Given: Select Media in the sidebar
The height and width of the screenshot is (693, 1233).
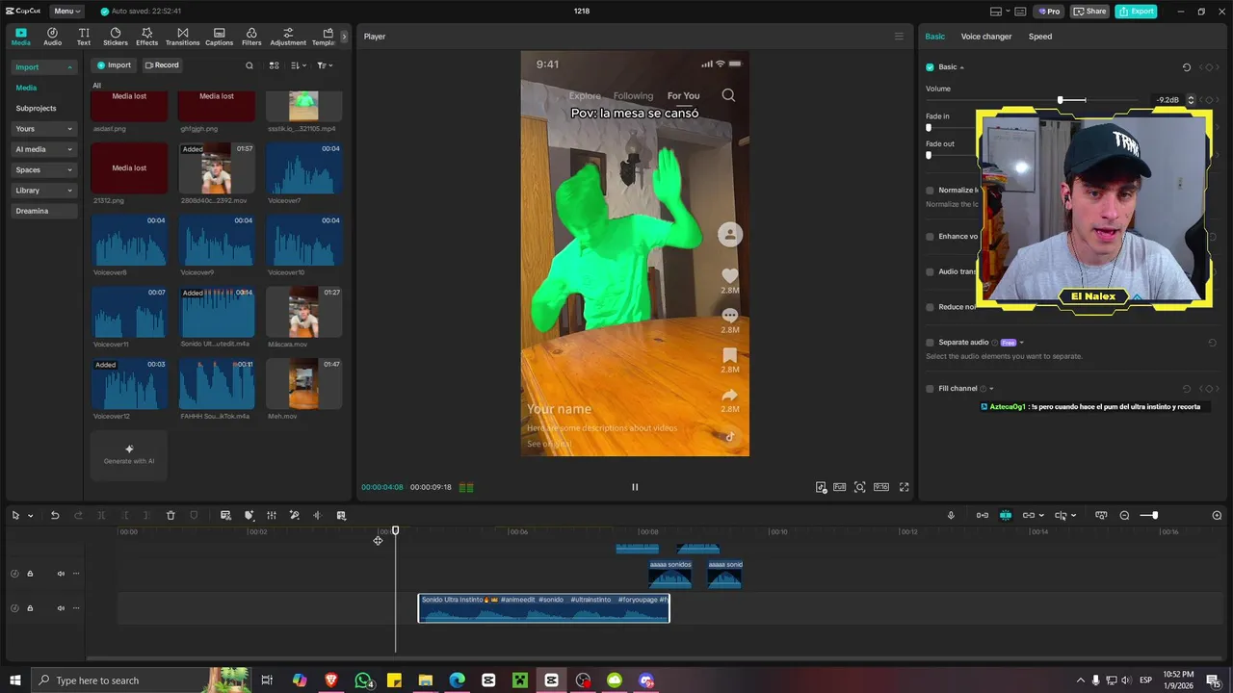Looking at the screenshot, I should coord(26,88).
